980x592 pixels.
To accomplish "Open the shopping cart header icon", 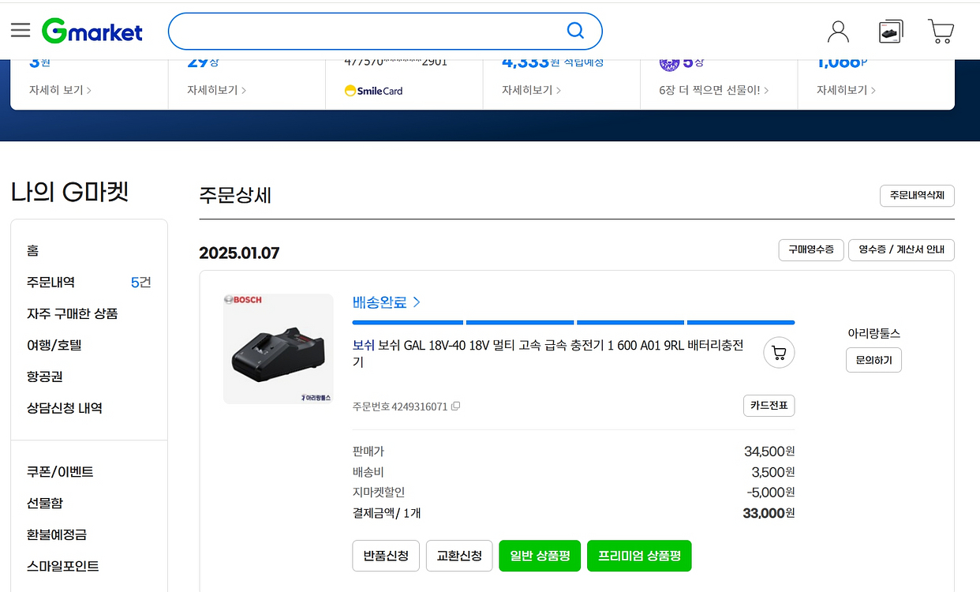I will pos(941,32).
